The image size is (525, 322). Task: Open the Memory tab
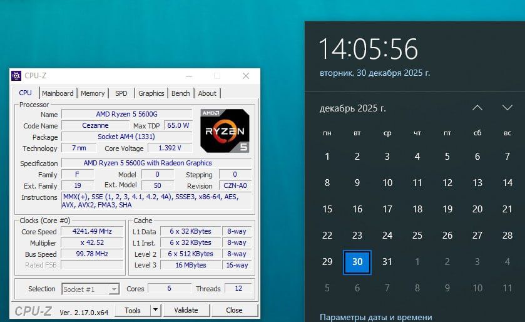(x=93, y=93)
